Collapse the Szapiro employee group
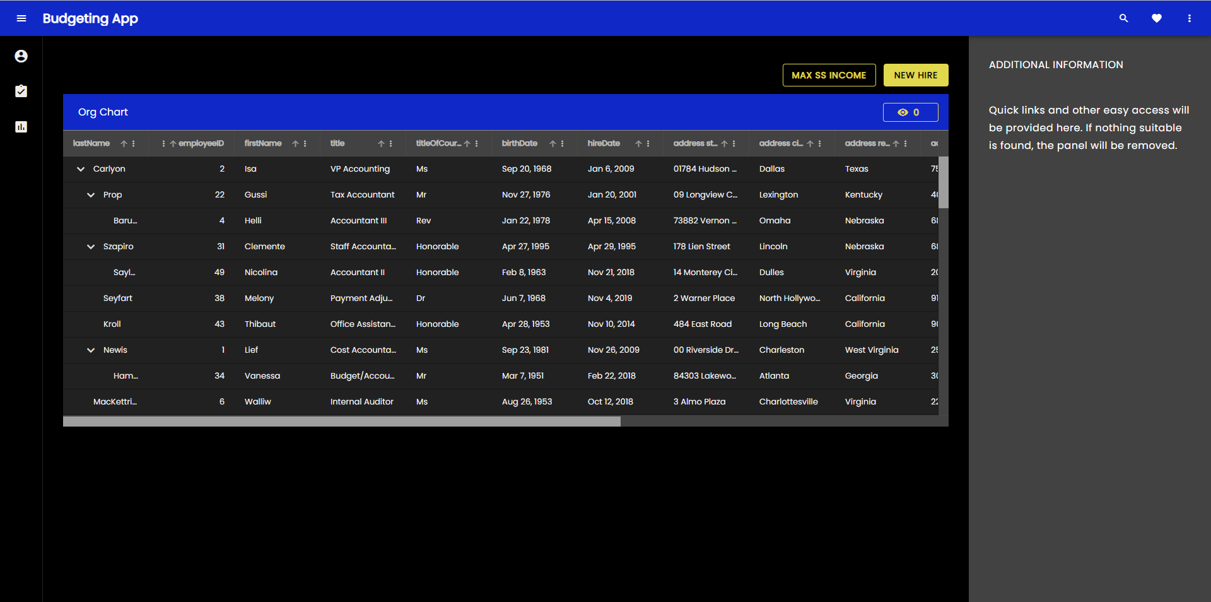The height and width of the screenshot is (602, 1211). point(90,246)
